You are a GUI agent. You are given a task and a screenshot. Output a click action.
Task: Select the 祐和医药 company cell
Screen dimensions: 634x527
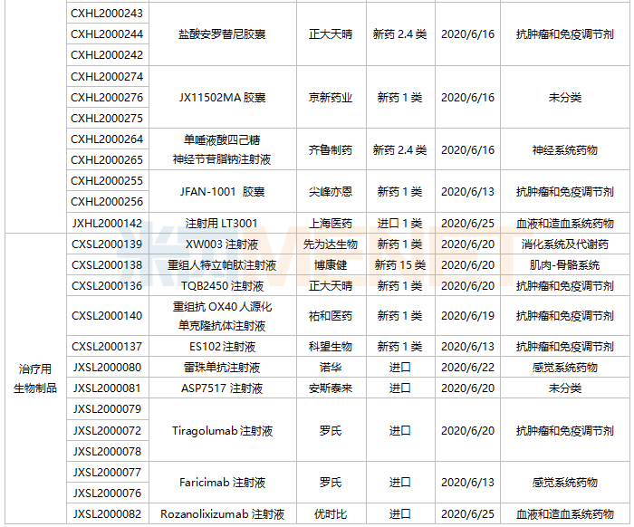tap(331, 316)
